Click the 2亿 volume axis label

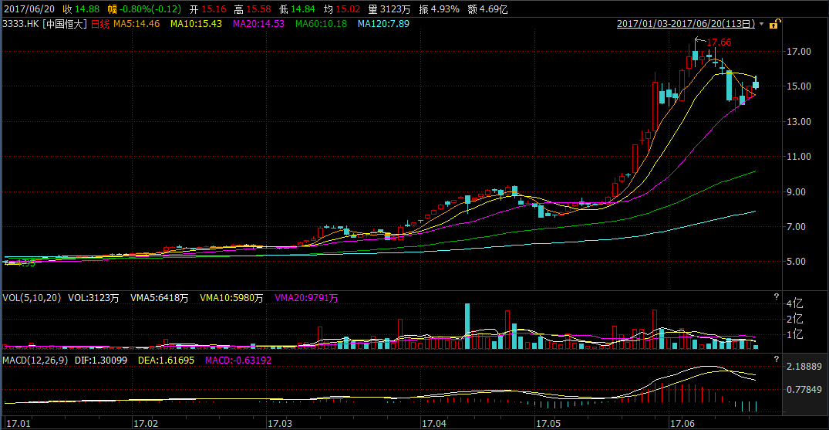point(794,320)
